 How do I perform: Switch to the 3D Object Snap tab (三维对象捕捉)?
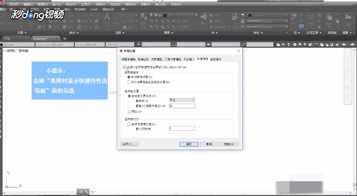click(x=173, y=59)
